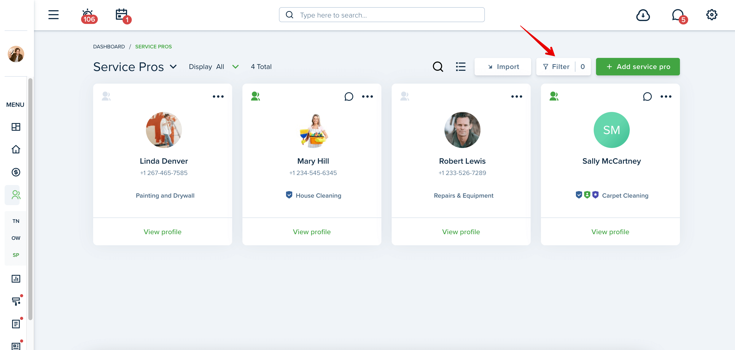Screen dimensions: 735x350
Task: Open chat with Mary Hill
Action: (349, 97)
